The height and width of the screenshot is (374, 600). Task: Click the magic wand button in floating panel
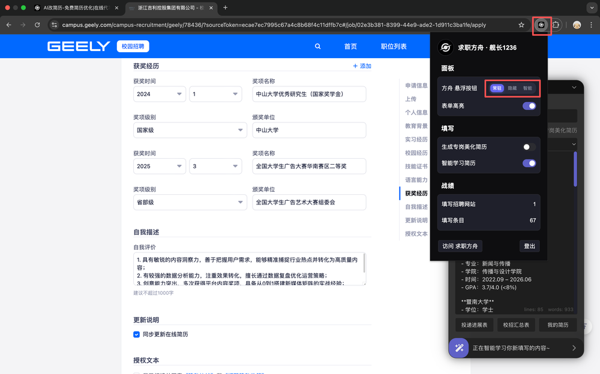(459, 348)
